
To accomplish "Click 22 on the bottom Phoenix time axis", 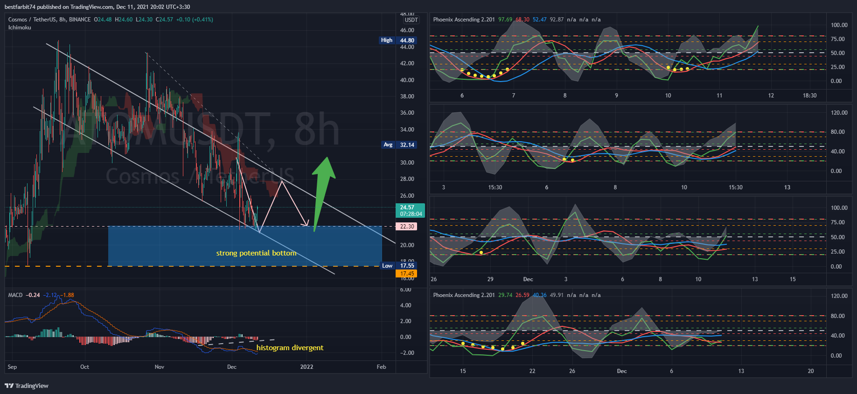I will [x=532, y=371].
